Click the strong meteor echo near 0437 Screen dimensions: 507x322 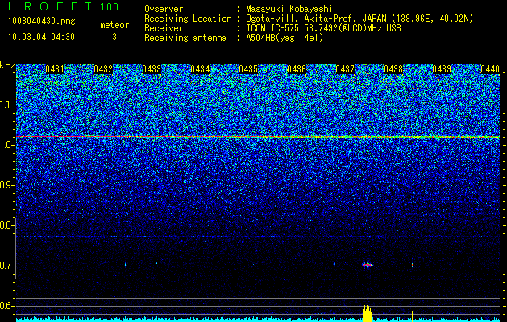(x=368, y=265)
